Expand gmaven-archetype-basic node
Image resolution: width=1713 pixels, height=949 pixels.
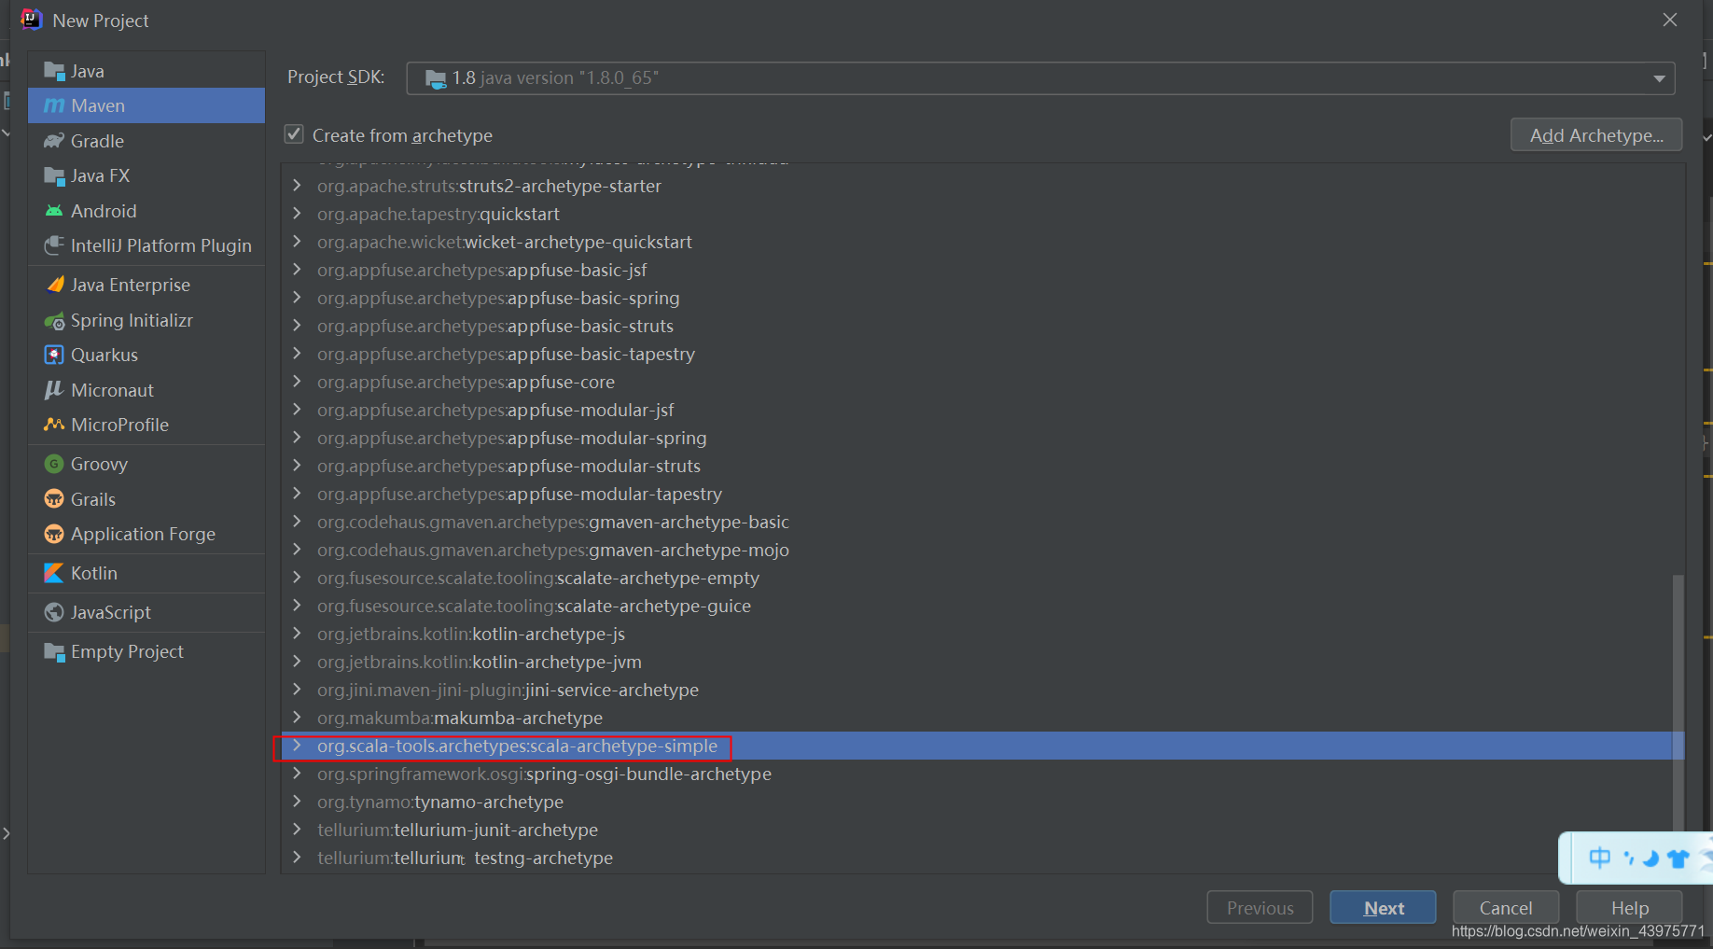click(x=297, y=522)
